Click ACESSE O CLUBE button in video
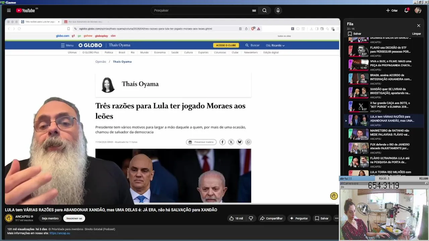The image size is (429, 241). (226, 45)
